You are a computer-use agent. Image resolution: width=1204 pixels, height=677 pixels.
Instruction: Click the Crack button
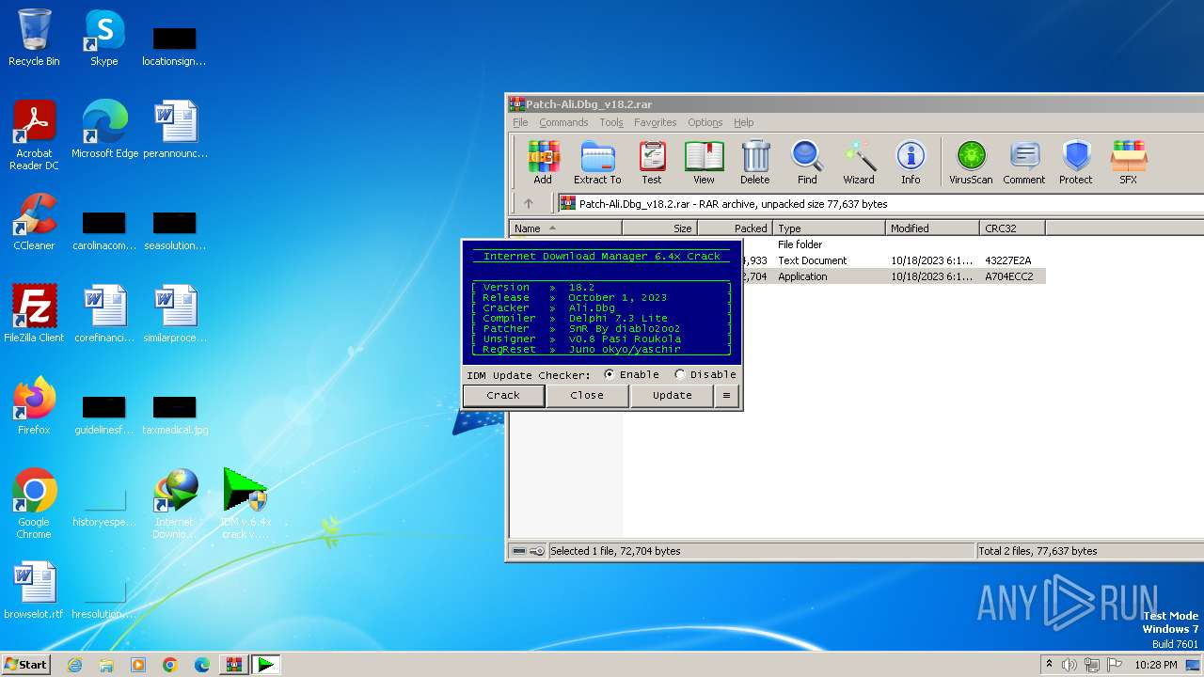[503, 396]
